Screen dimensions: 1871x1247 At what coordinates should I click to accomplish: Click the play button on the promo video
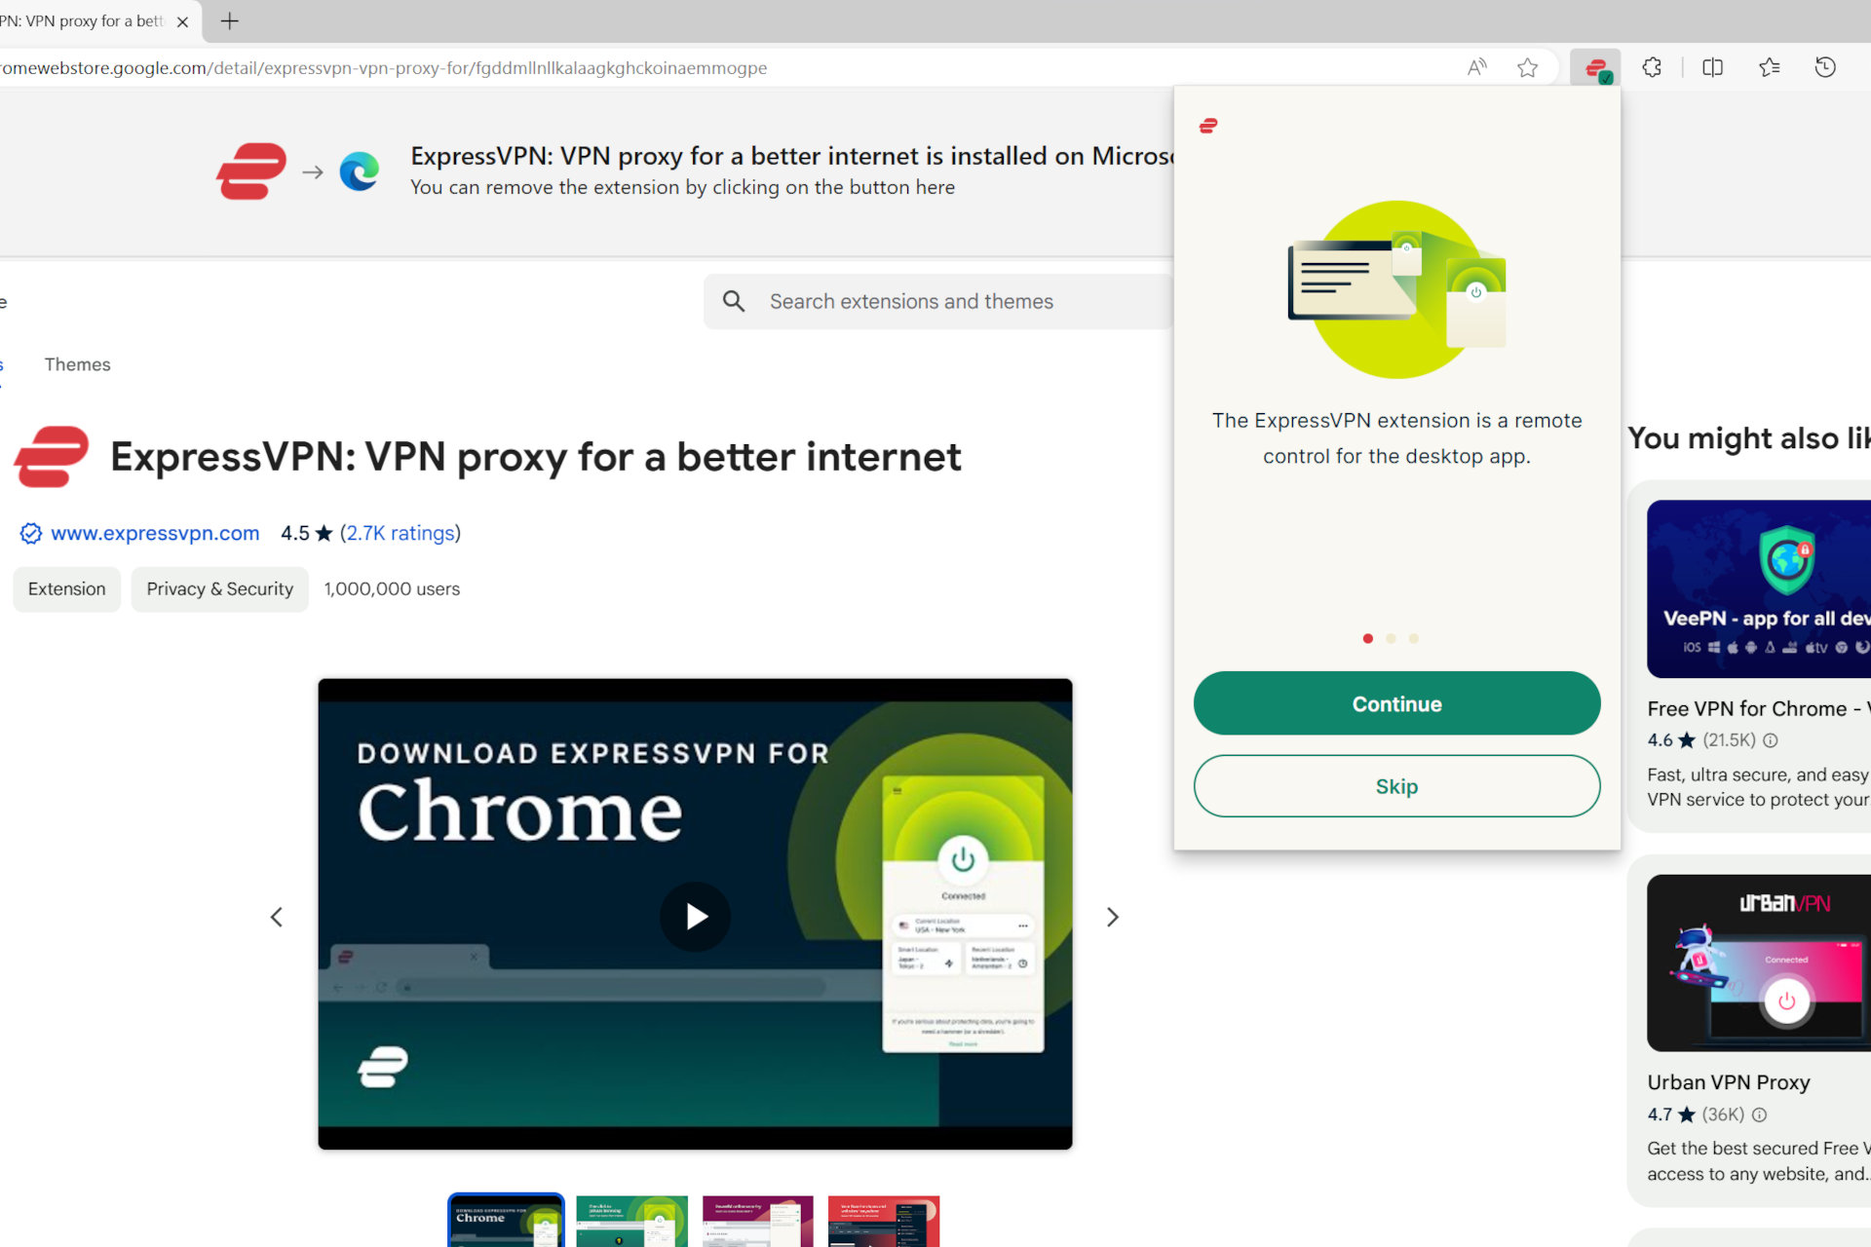pos(695,916)
